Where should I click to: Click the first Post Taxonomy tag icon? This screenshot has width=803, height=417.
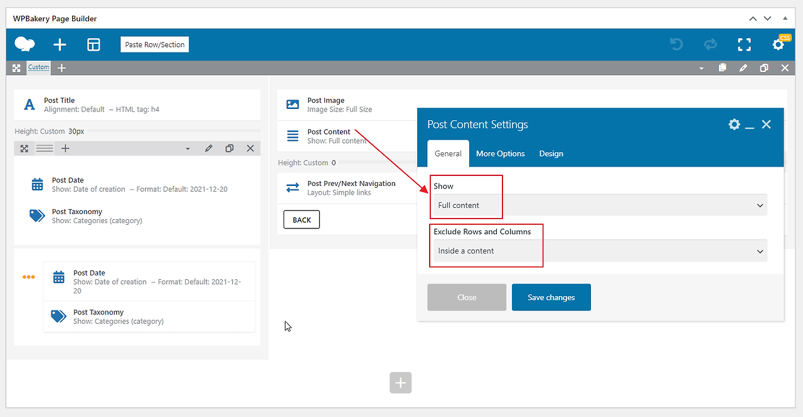(38, 215)
